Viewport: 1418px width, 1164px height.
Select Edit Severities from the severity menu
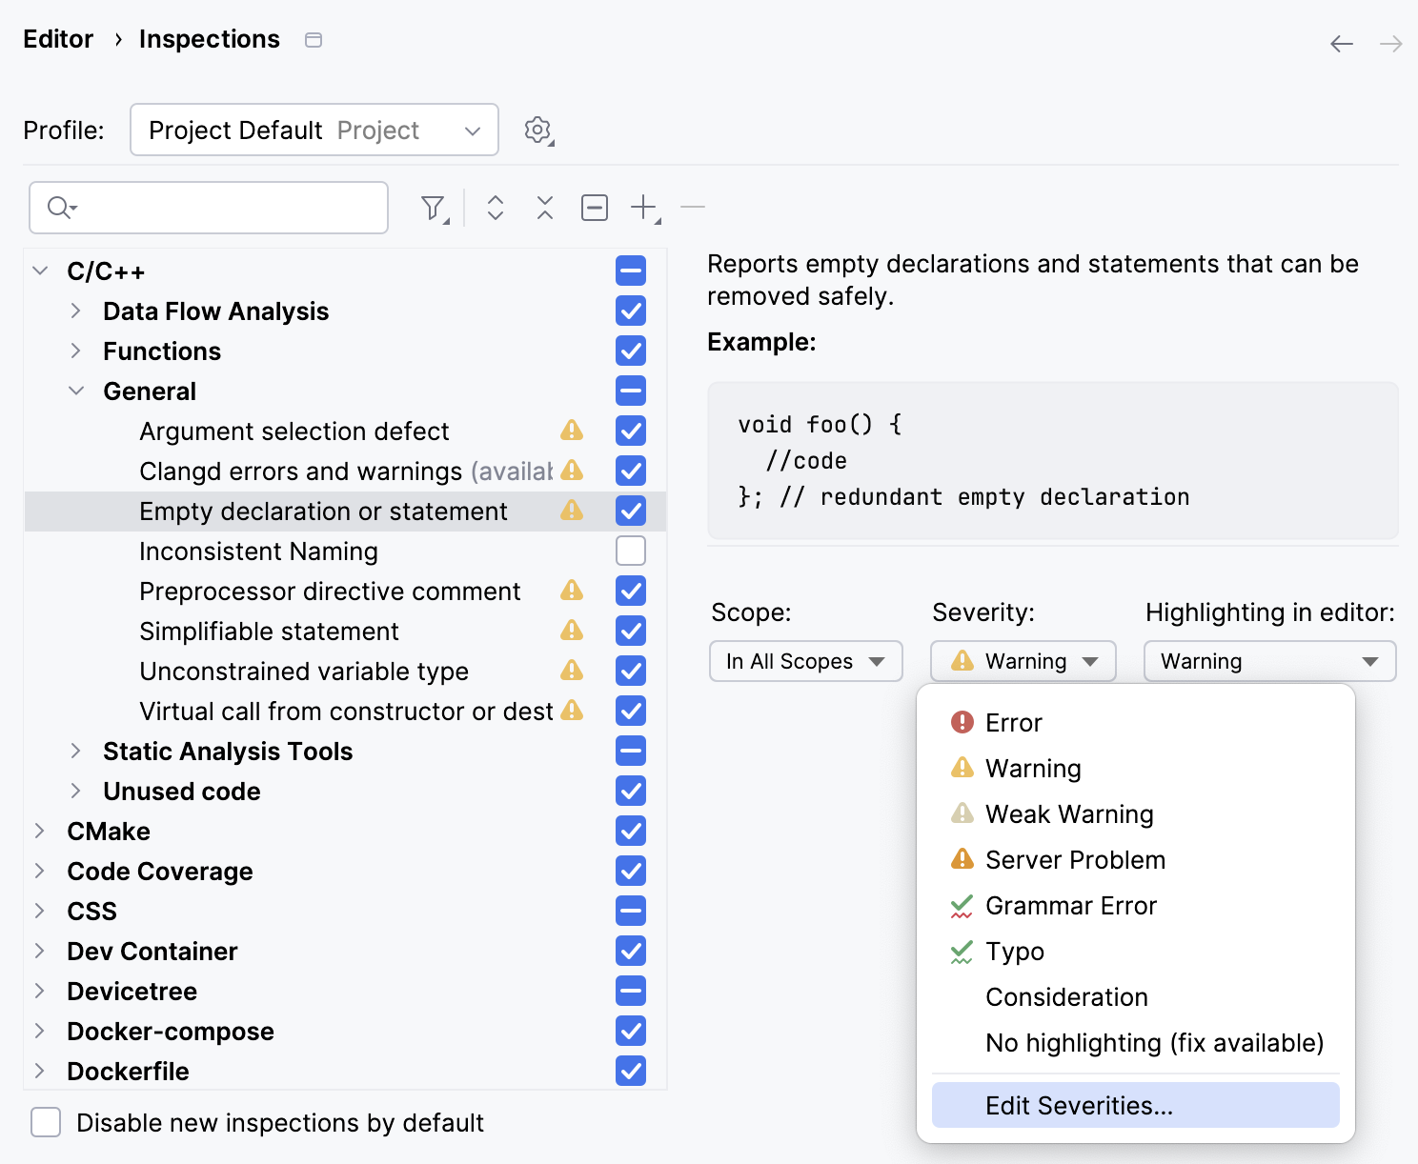(x=1078, y=1105)
